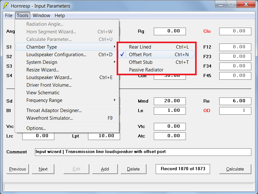Select Passive Radiator chamber type

(156, 70)
